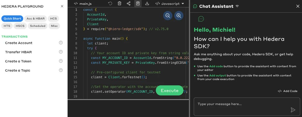The image size is (302, 117).
Task: Click line number 7 in editor gutter
Action: [x=76, y=39]
